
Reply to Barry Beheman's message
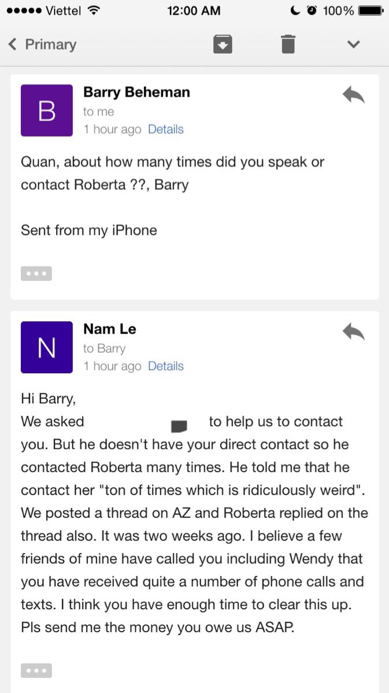353,95
